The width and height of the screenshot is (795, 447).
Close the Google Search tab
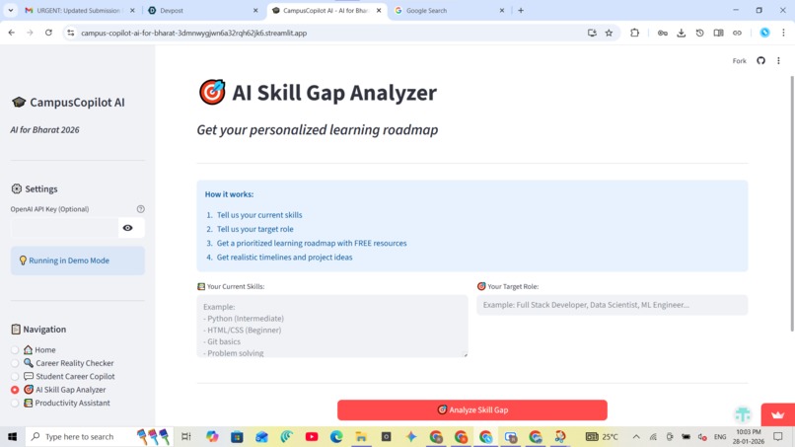(x=502, y=10)
